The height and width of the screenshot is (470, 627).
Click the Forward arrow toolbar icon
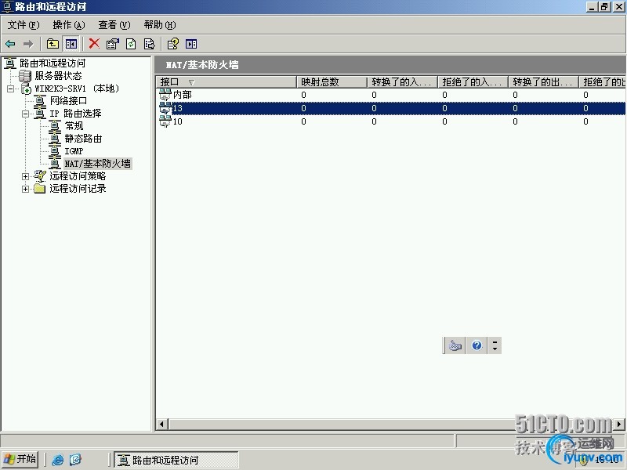tap(28, 44)
